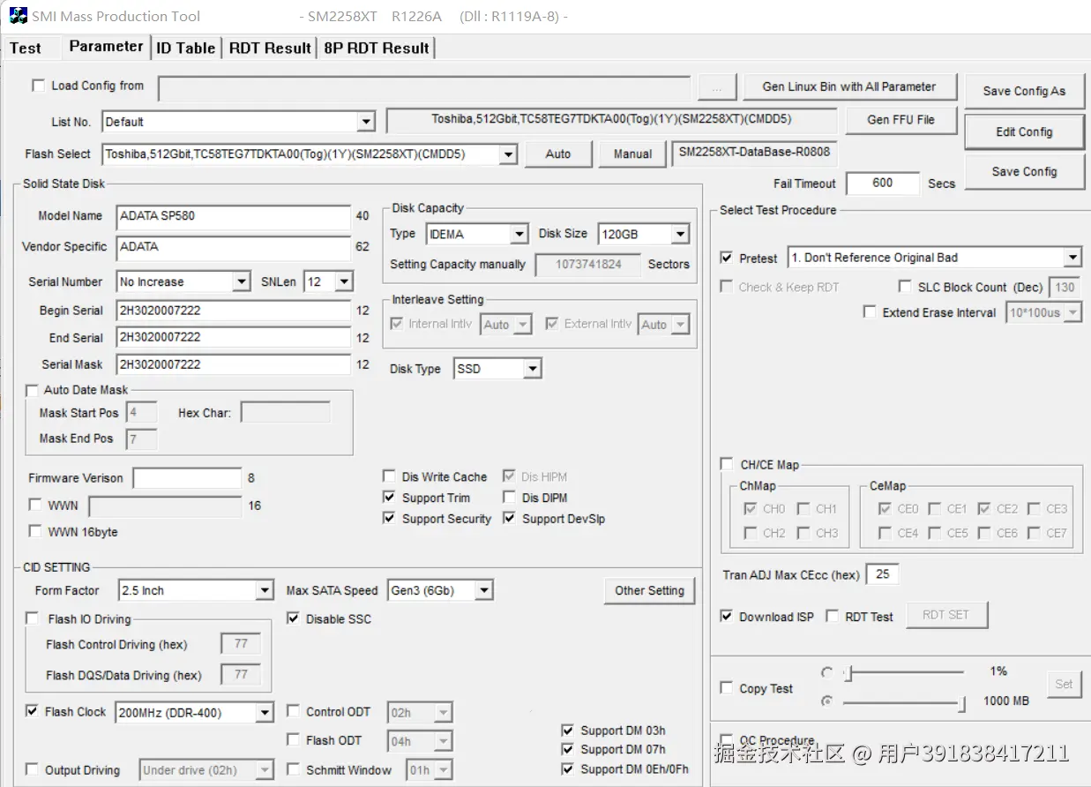Open the Pretest procedure dropdown
1091x787 pixels.
pyautogui.click(x=935, y=258)
